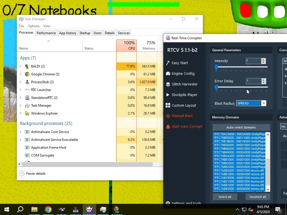Viewport: 287px width, 215px height.
Task: Expand the ProcessStub (2) process group
Action: [x=20, y=82]
